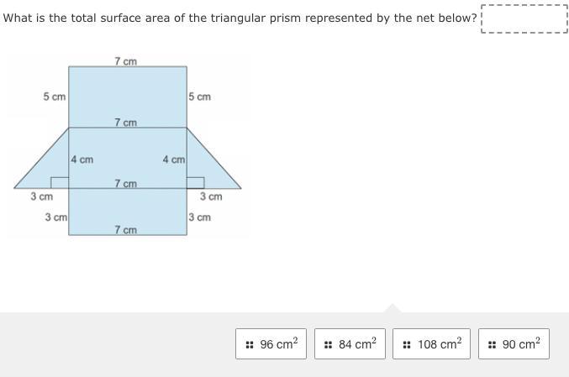Select the 84 cm² answer choice

[x=350, y=344]
